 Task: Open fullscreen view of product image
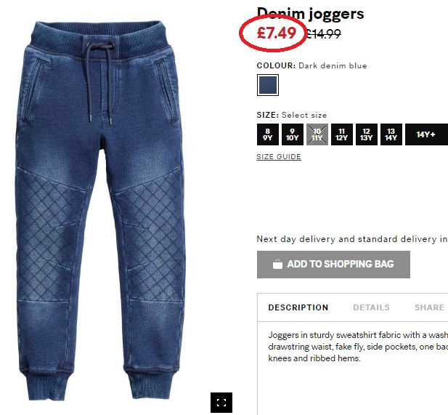[221, 403]
